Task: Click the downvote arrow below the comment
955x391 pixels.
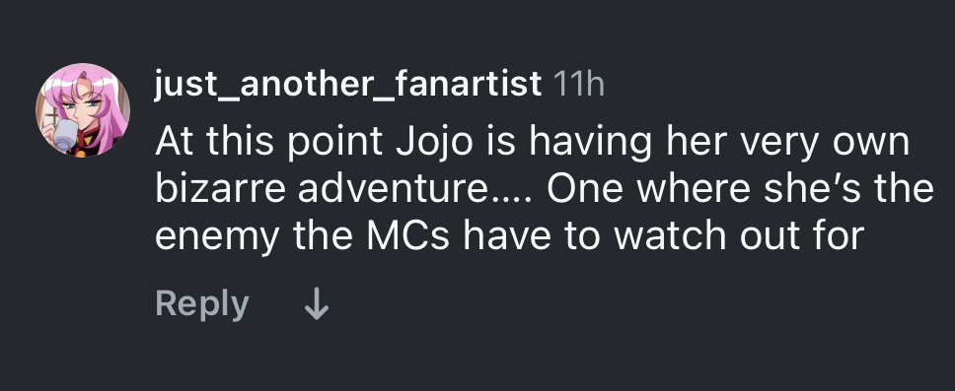Action: coord(316,304)
